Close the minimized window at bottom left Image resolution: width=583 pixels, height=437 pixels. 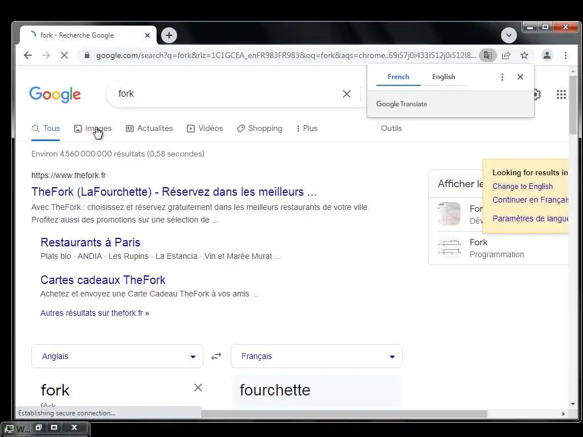pos(74,428)
